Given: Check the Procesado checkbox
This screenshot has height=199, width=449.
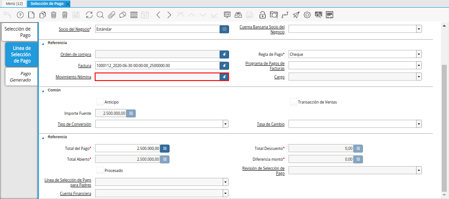Looking at the screenshot, I should click(x=100, y=170).
